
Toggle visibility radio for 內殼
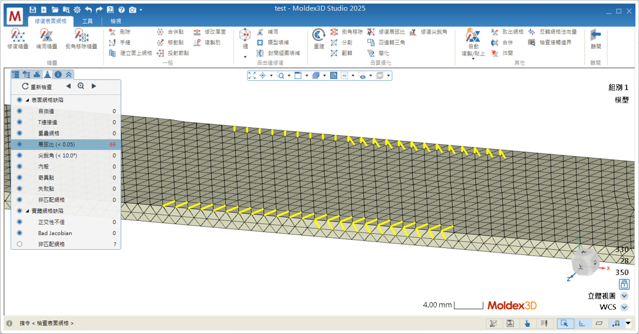pos(19,167)
